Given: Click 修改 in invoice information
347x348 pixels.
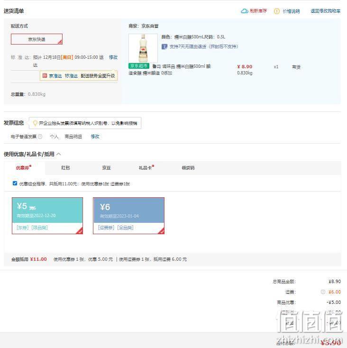Looking at the screenshot, I should click(95, 137).
